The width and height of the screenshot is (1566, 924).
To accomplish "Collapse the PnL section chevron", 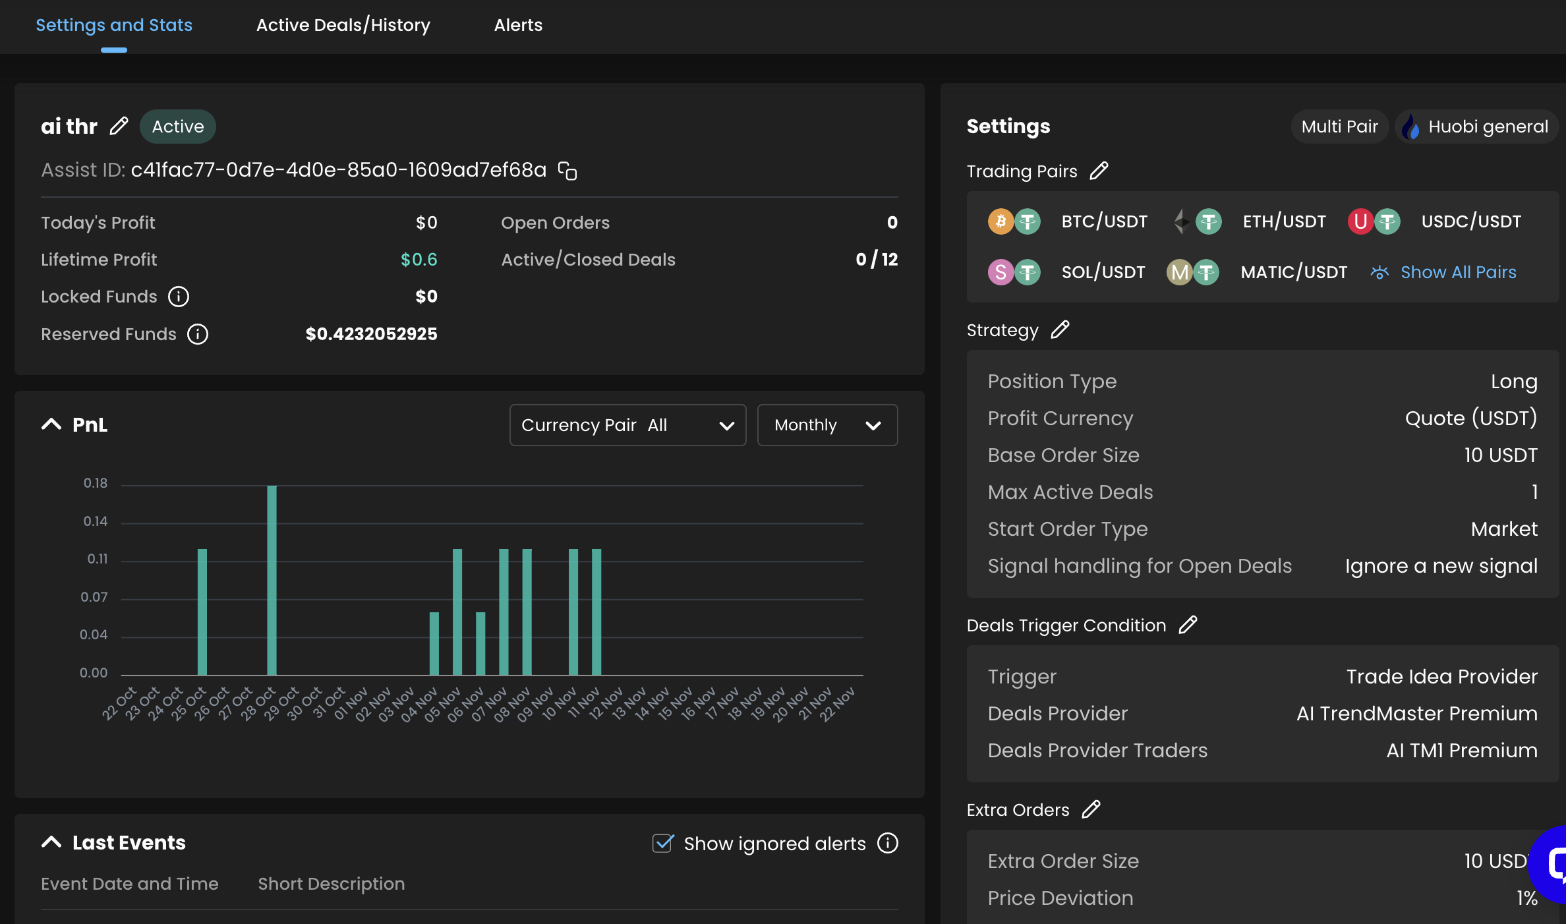I will point(51,424).
